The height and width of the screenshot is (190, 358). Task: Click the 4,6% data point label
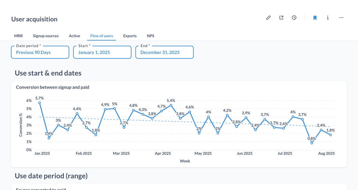(189, 107)
